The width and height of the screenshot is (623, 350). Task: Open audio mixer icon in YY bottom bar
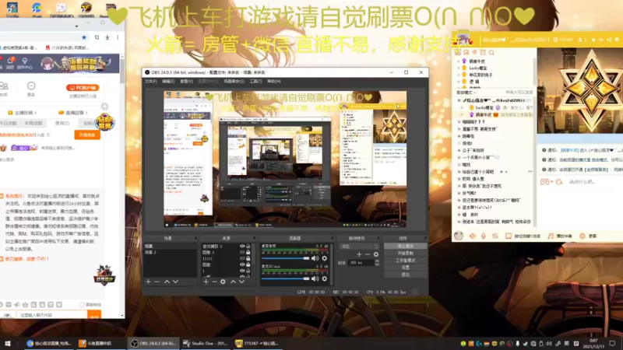click(x=495, y=236)
